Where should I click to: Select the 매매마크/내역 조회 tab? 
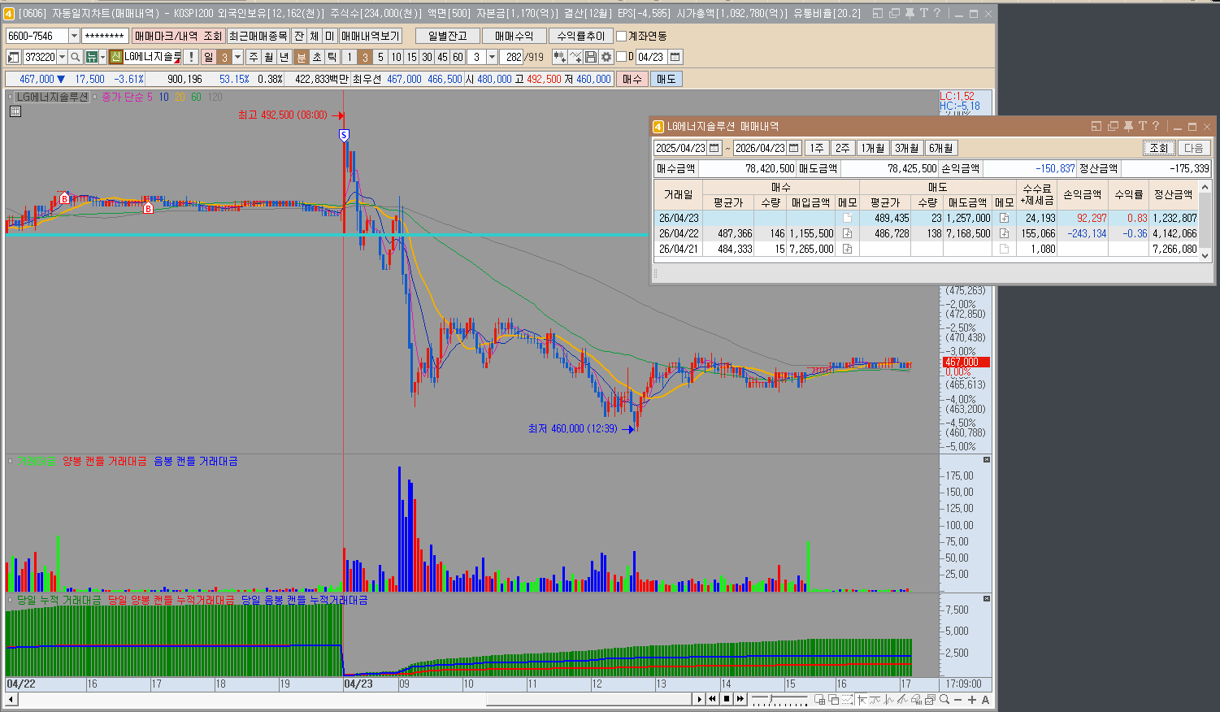tap(178, 36)
